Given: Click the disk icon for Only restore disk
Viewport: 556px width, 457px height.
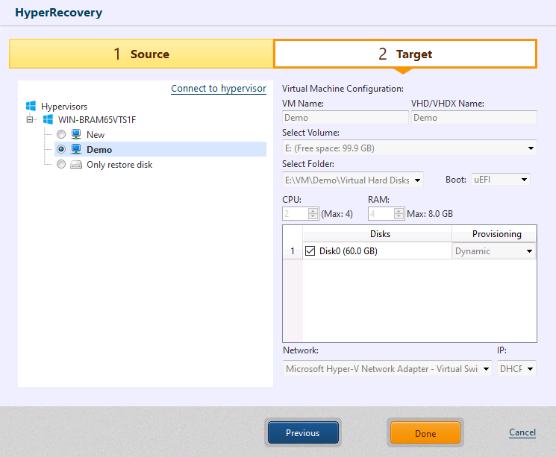Looking at the screenshot, I should pos(76,165).
